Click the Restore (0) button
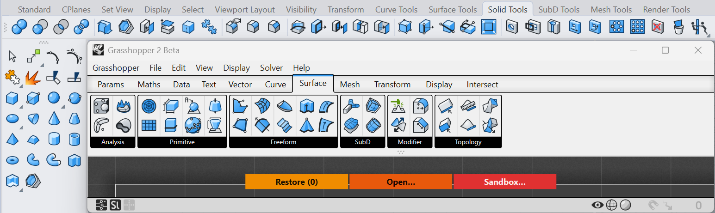715x213 pixels. click(x=297, y=182)
